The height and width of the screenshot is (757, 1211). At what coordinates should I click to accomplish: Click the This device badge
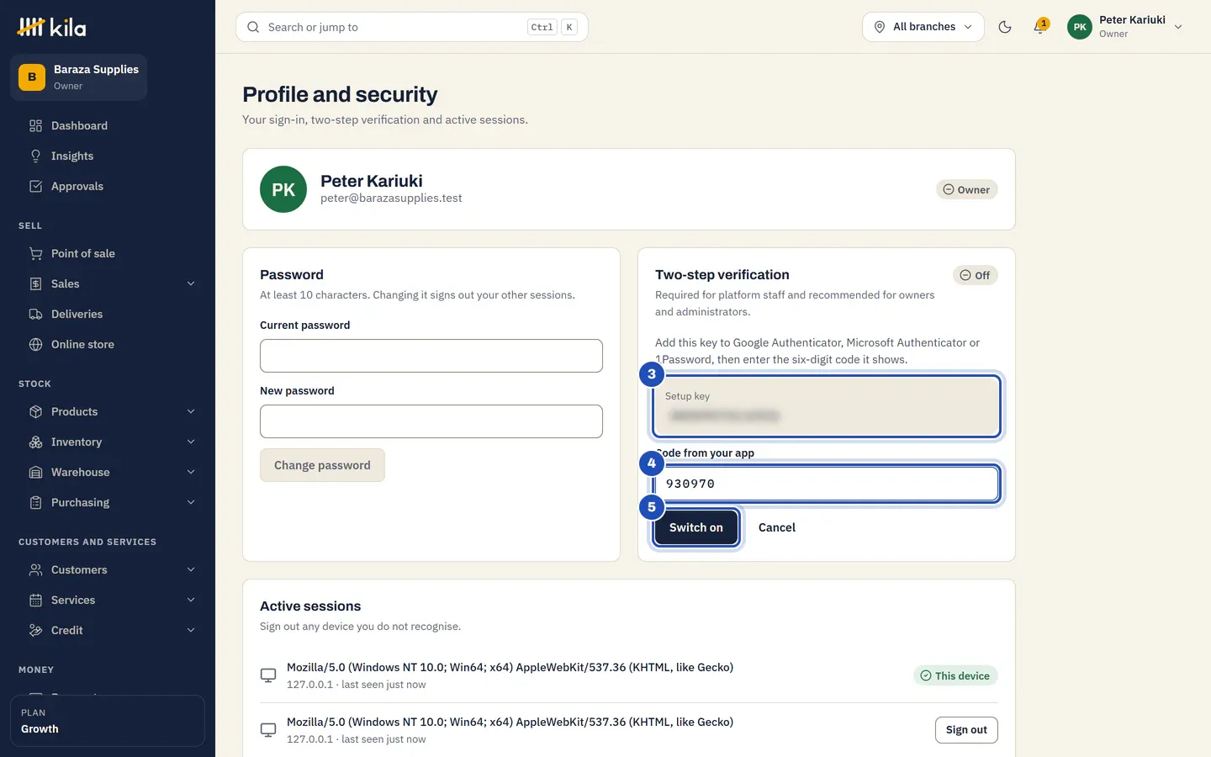tap(955, 675)
